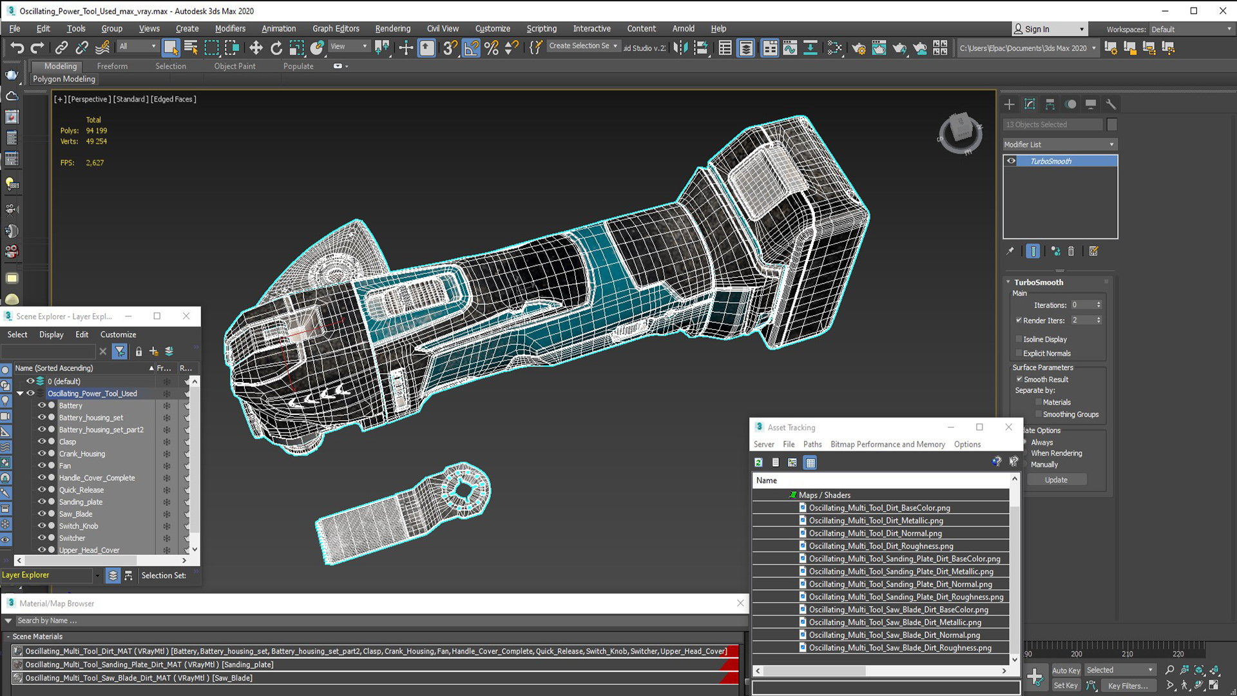Open the Modifiers menu
Image resolution: width=1237 pixels, height=696 pixels.
tap(230, 28)
